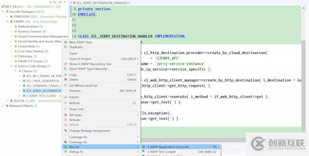Image resolution: width=309 pixels, height=156 pixels.
Task: Expand the ZLOCAL package node
Action: [7, 101]
